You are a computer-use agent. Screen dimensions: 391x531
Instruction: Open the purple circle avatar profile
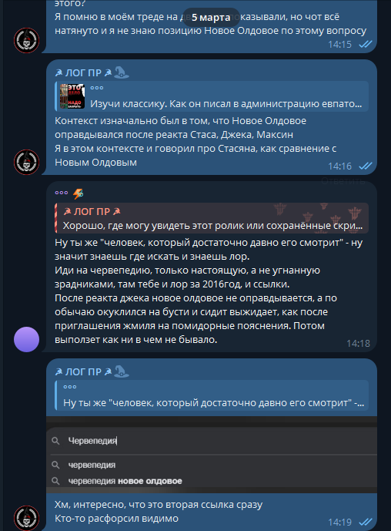pyautogui.click(x=26, y=339)
